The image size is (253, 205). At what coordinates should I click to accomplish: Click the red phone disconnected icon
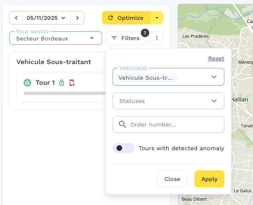tap(72, 83)
